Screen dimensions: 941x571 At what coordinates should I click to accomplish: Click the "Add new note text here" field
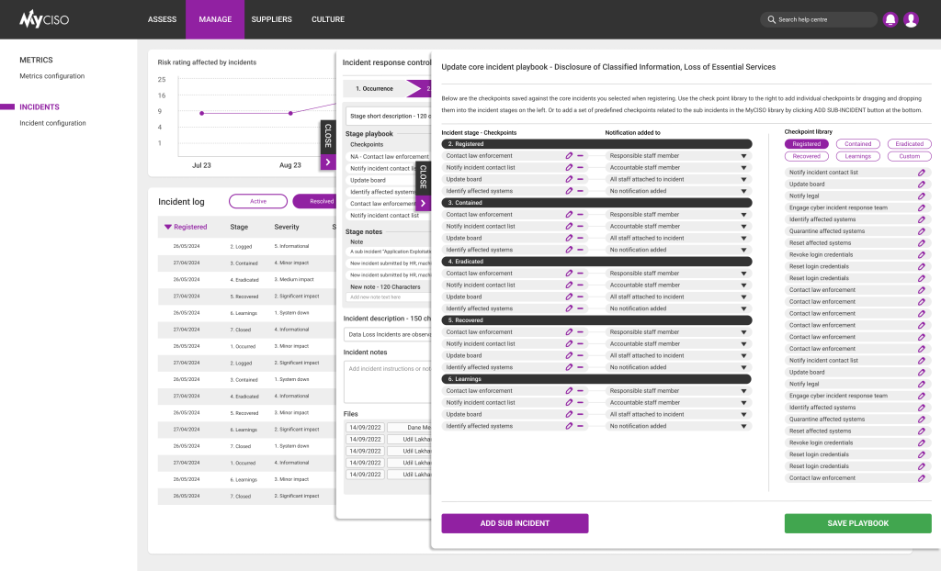[x=385, y=299]
